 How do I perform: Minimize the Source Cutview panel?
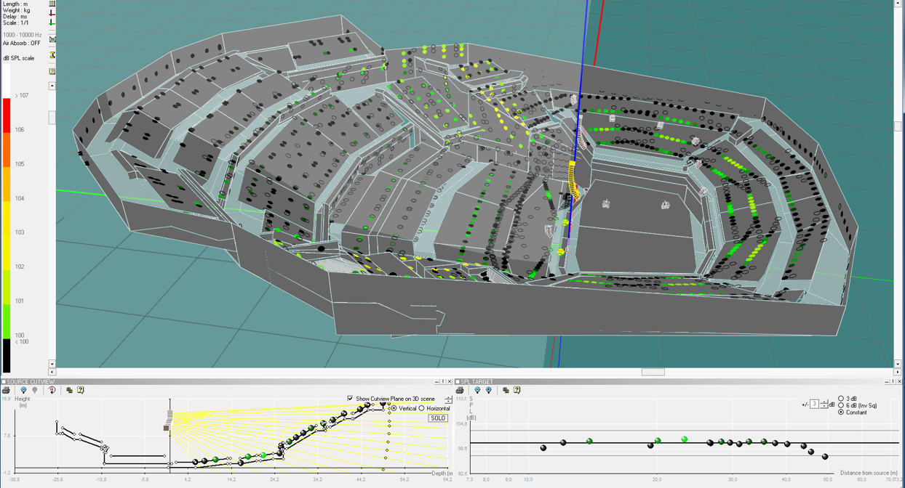436,381
